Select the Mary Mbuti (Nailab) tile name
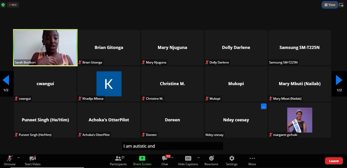Screen dimensions: 347x168 point(300,84)
